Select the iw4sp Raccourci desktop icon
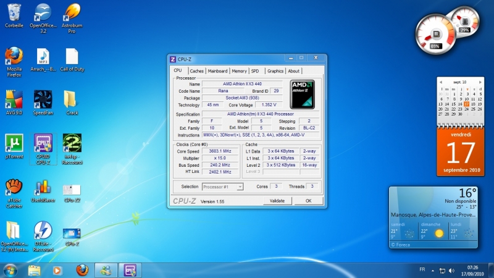This screenshot has width=494, height=278. click(x=72, y=149)
